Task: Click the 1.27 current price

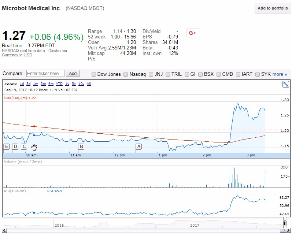Action: pyautogui.click(x=14, y=36)
